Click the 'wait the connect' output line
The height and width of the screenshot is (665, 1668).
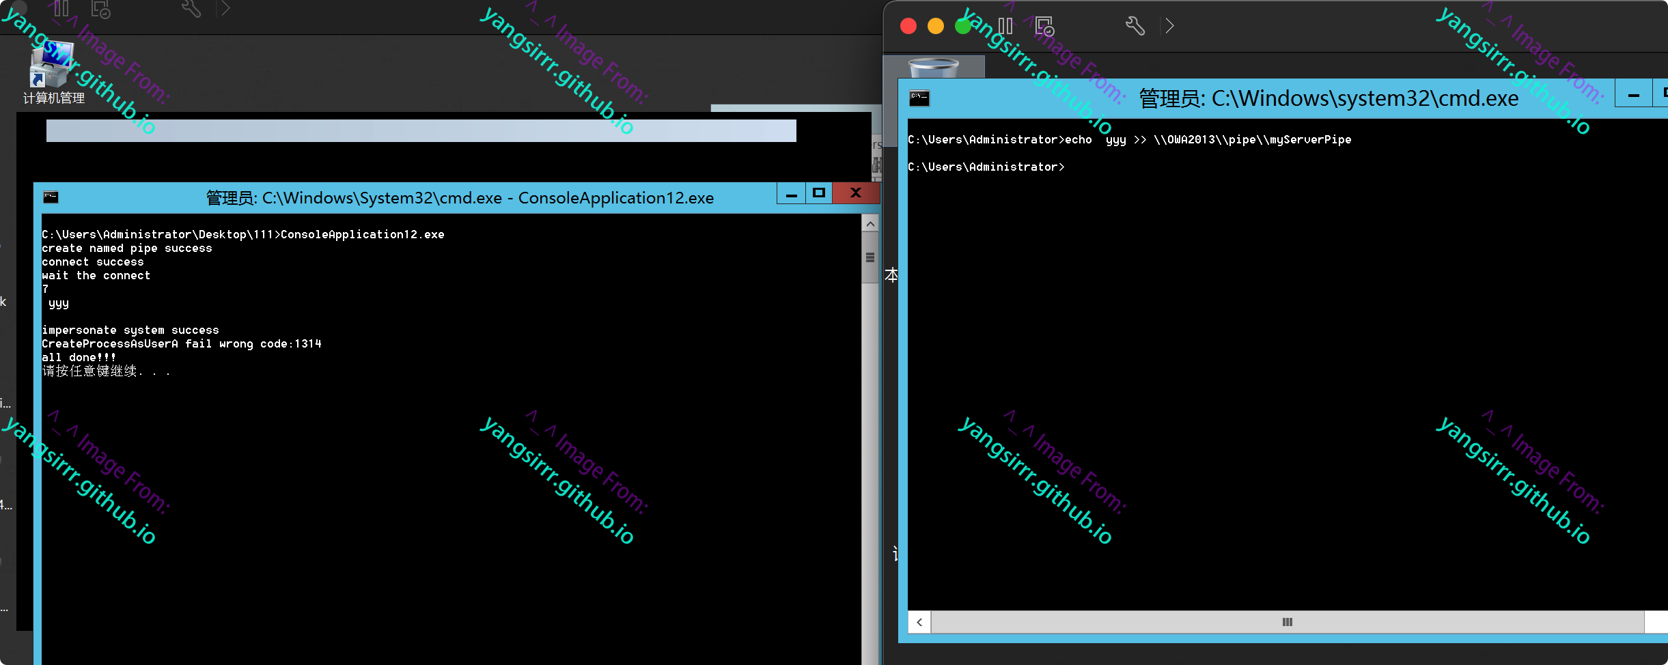click(x=96, y=276)
